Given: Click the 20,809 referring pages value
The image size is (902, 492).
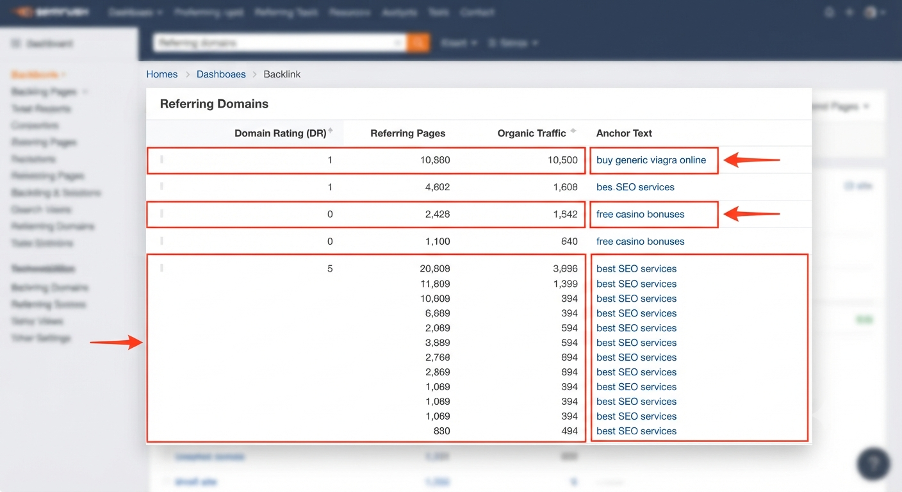Looking at the screenshot, I should click(x=435, y=268).
